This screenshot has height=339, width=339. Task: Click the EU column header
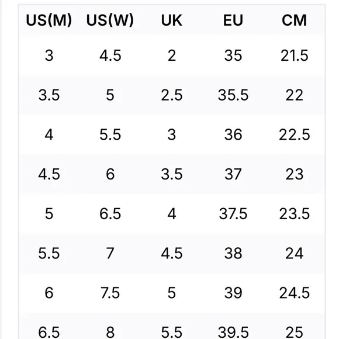tap(233, 20)
